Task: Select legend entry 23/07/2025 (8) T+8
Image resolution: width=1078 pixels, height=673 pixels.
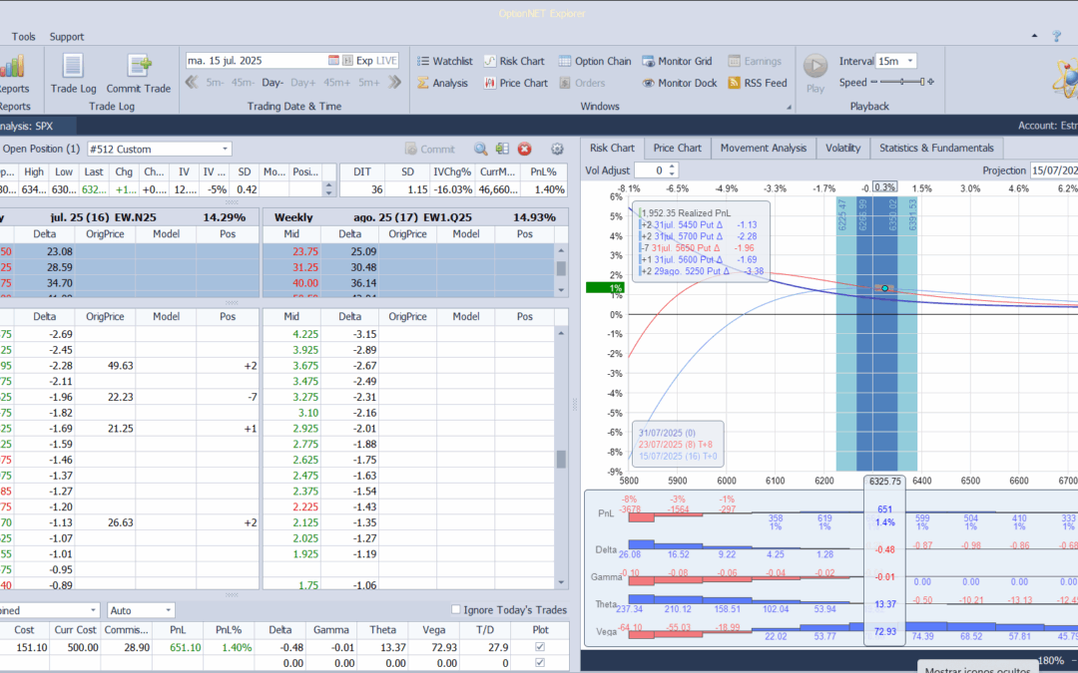Action: click(675, 445)
